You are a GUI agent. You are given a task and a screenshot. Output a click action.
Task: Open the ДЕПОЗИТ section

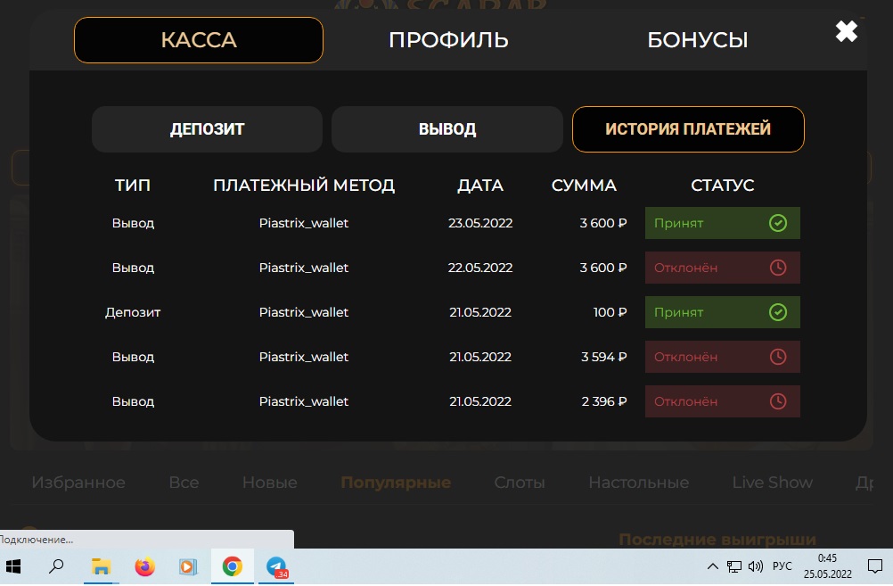208,129
